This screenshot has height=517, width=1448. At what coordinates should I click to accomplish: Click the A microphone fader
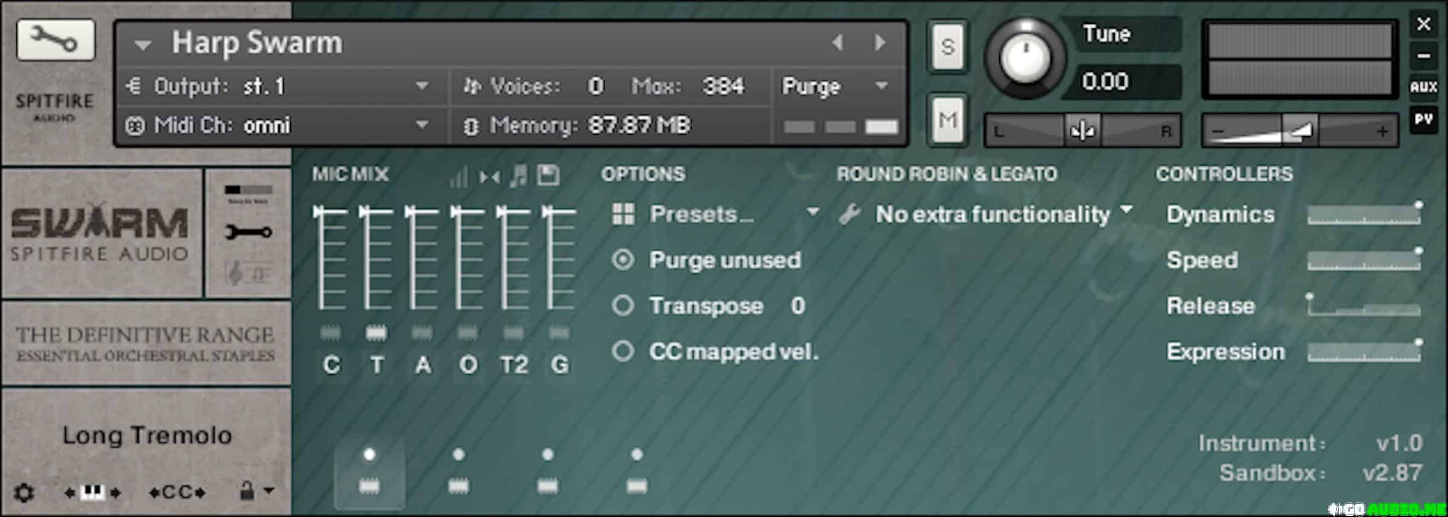click(x=422, y=257)
